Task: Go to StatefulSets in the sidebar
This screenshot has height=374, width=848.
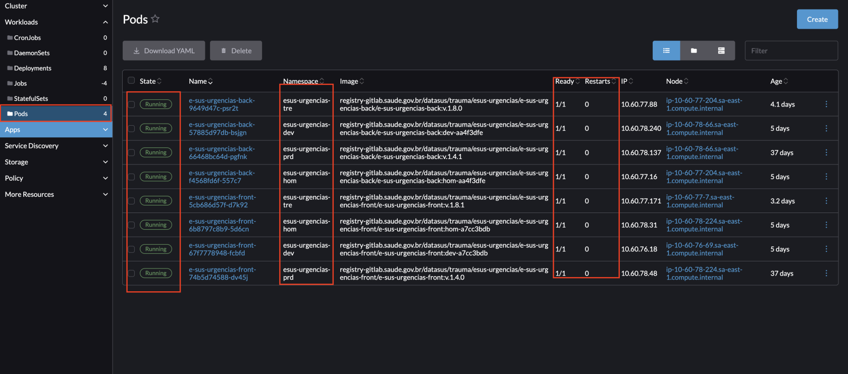Action: pyautogui.click(x=31, y=98)
